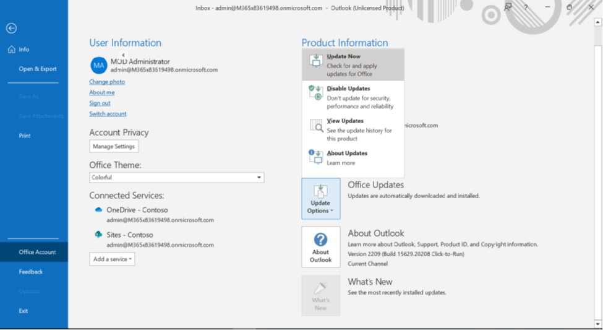Select the Office Account tab
Image resolution: width=603 pixels, height=330 pixels.
pyautogui.click(x=34, y=252)
